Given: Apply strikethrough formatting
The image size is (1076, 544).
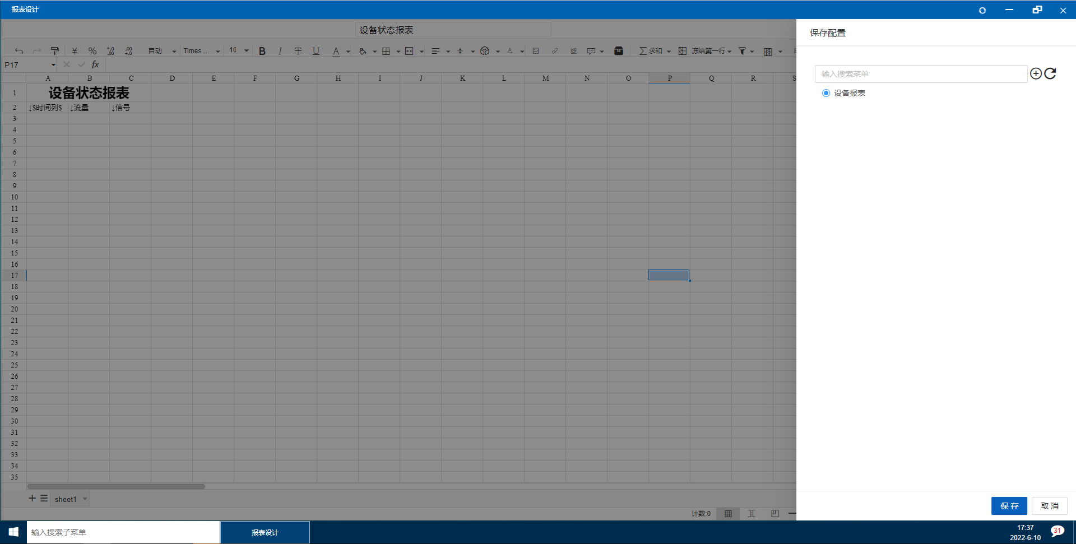Looking at the screenshot, I should pyautogui.click(x=298, y=51).
